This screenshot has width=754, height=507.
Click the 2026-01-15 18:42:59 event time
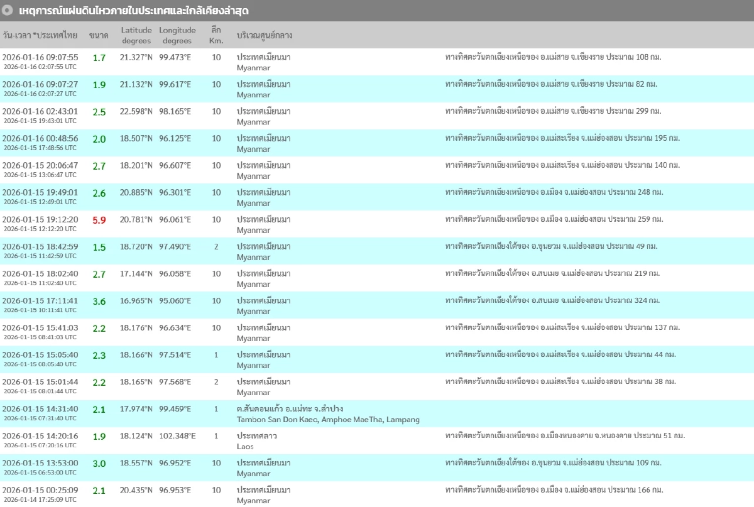coord(40,246)
